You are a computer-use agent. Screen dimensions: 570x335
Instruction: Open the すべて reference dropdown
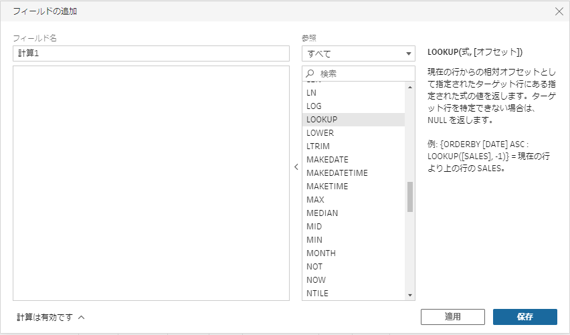359,53
